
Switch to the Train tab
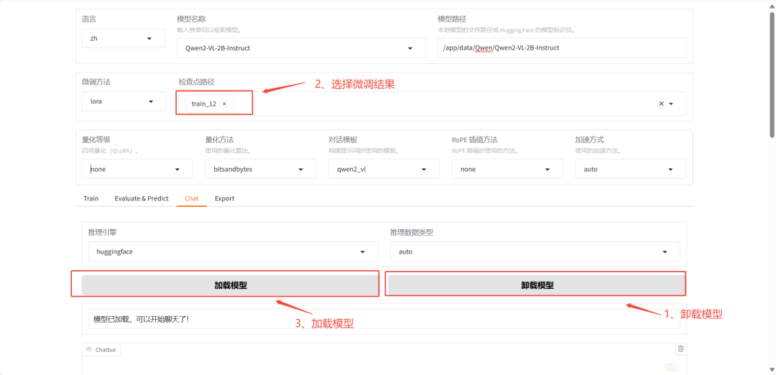(x=91, y=198)
